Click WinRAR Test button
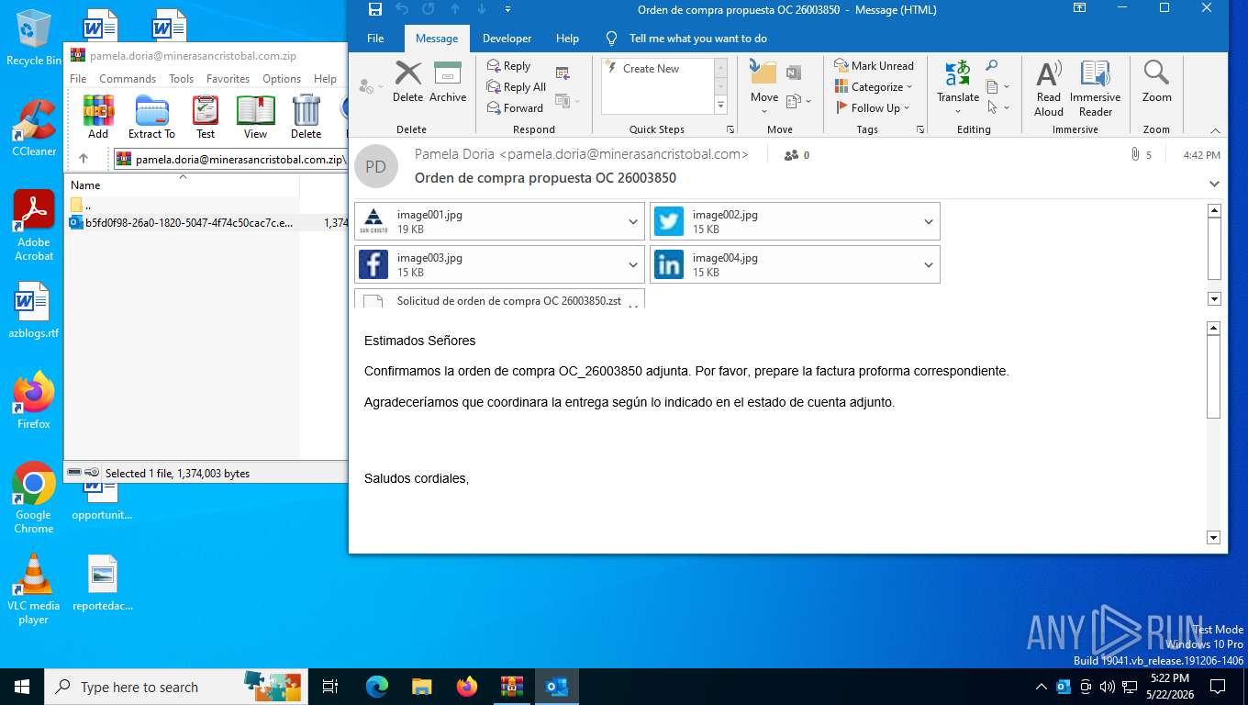 click(x=206, y=117)
